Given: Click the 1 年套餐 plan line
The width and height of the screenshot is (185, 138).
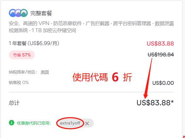Looking at the screenshot, I should pyautogui.click(x=34, y=43).
